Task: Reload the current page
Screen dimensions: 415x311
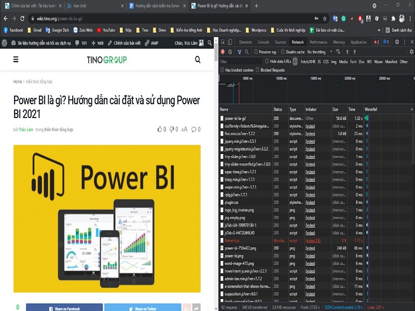Action: pos(22,19)
